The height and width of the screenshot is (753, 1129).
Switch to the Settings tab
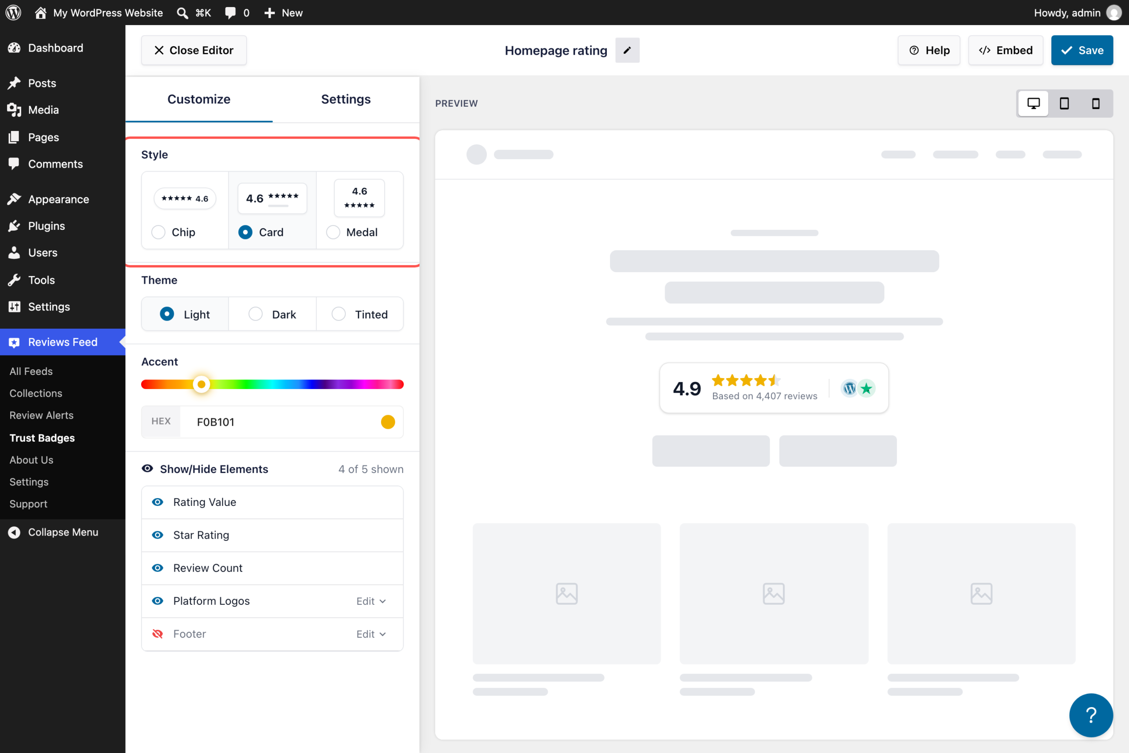tap(346, 99)
